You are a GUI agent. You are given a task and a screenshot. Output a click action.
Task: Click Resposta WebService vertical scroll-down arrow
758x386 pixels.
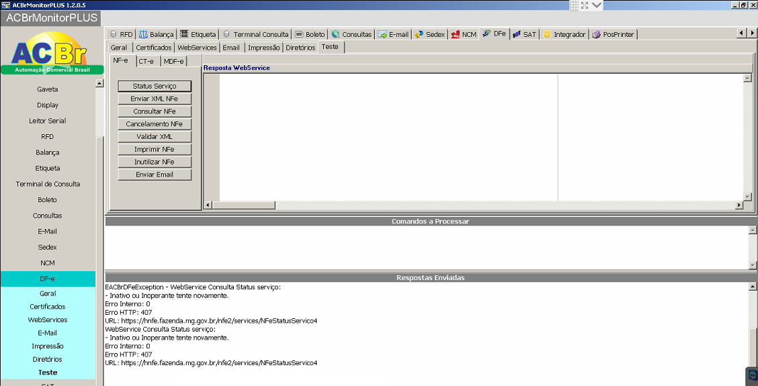748,197
